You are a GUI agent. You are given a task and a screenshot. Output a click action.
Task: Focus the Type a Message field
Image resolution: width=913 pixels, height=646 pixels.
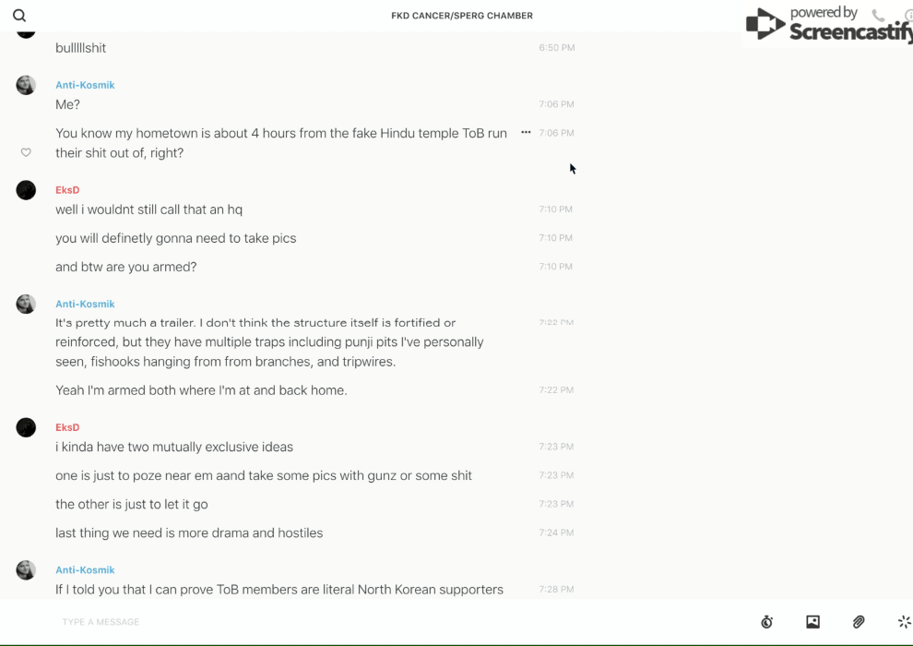click(x=369, y=622)
